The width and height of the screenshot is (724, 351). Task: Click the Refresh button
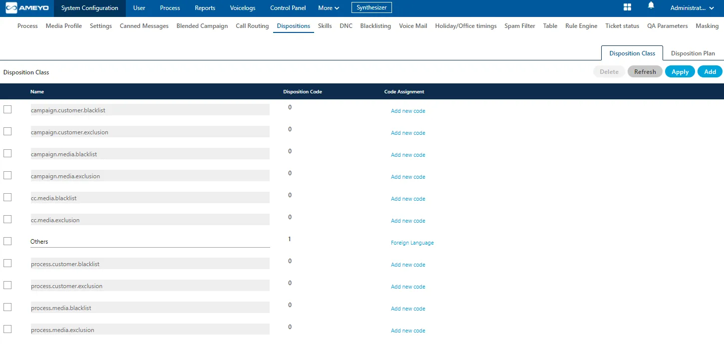click(x=645, y=72)
